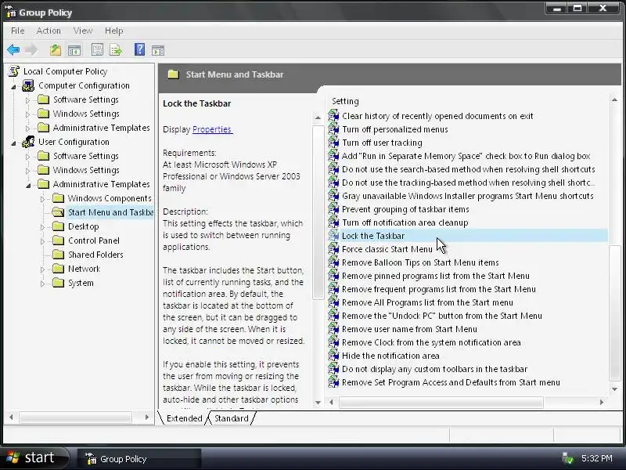Select Remove Clock from the system notification area
626x470 pixels.
point(431,342)
